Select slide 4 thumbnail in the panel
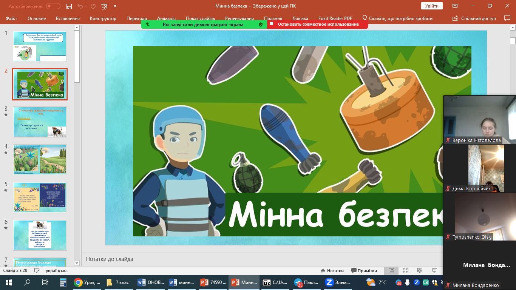 40,159
